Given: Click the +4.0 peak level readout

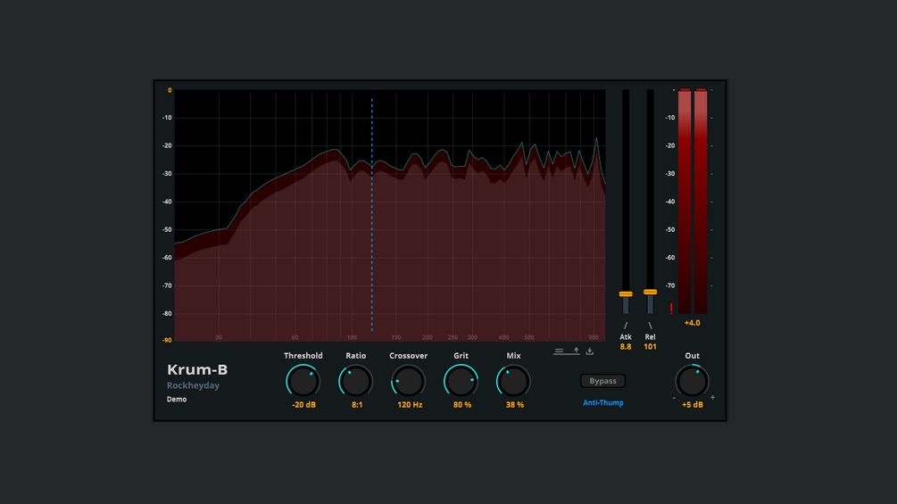Looking at the screenshot, I should 693,323.
